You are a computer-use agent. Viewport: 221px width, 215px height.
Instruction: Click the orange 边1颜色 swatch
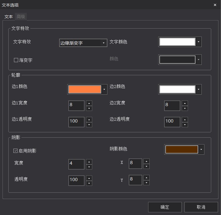point(85,89)
